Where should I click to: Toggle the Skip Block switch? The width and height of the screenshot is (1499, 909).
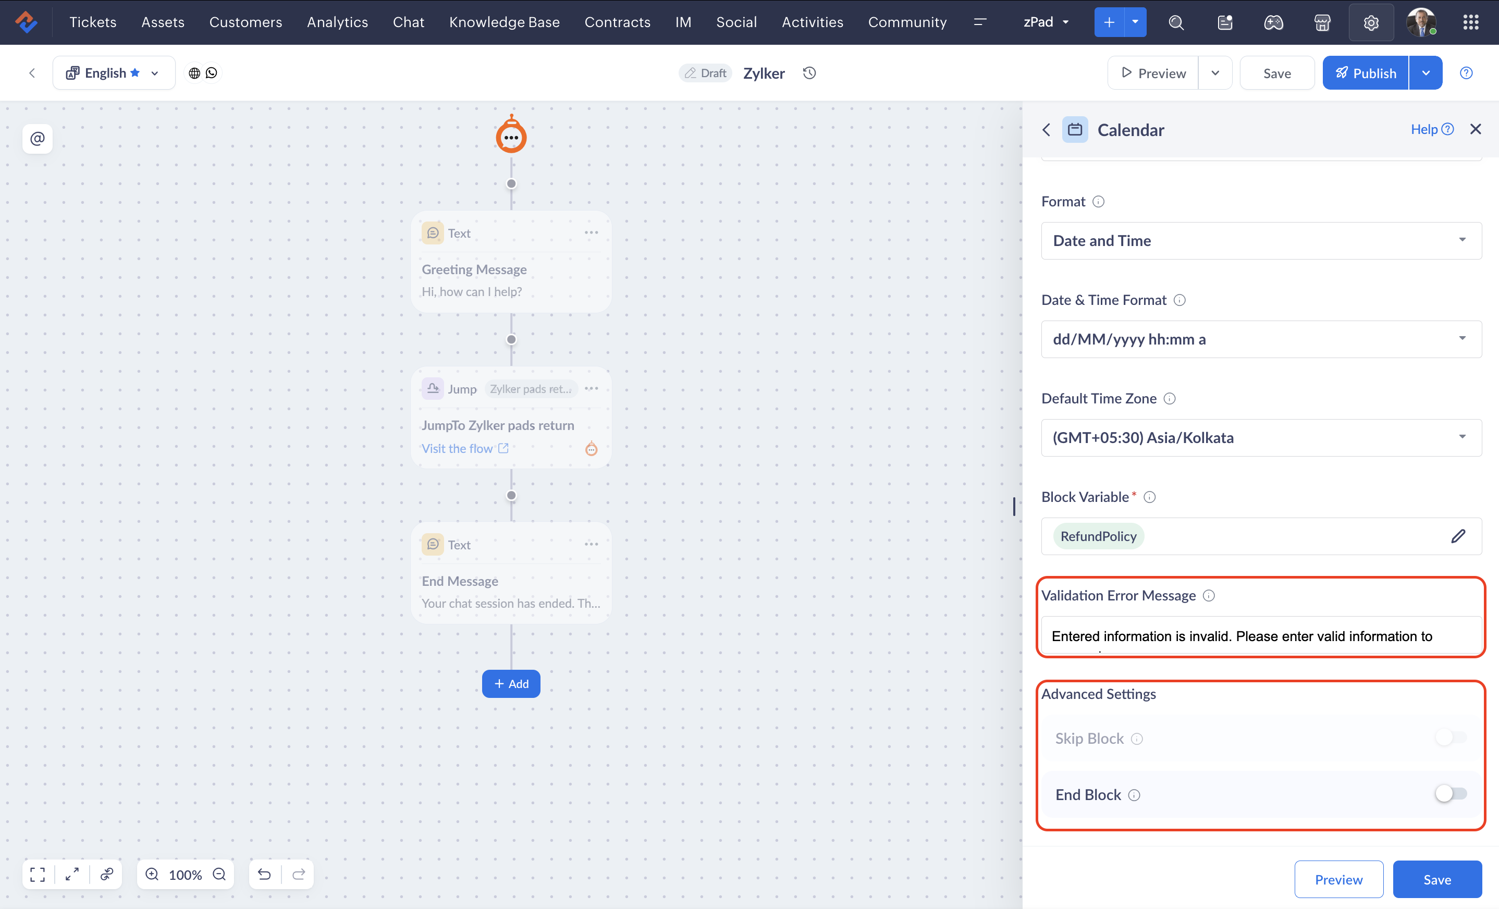(x=1451, y=738)
